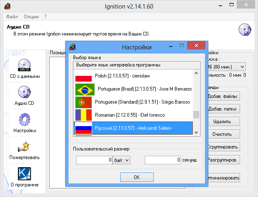The width and height of the screenshot is (258, 197).
Task: Open the О программе icon
Action: [24, 174]
